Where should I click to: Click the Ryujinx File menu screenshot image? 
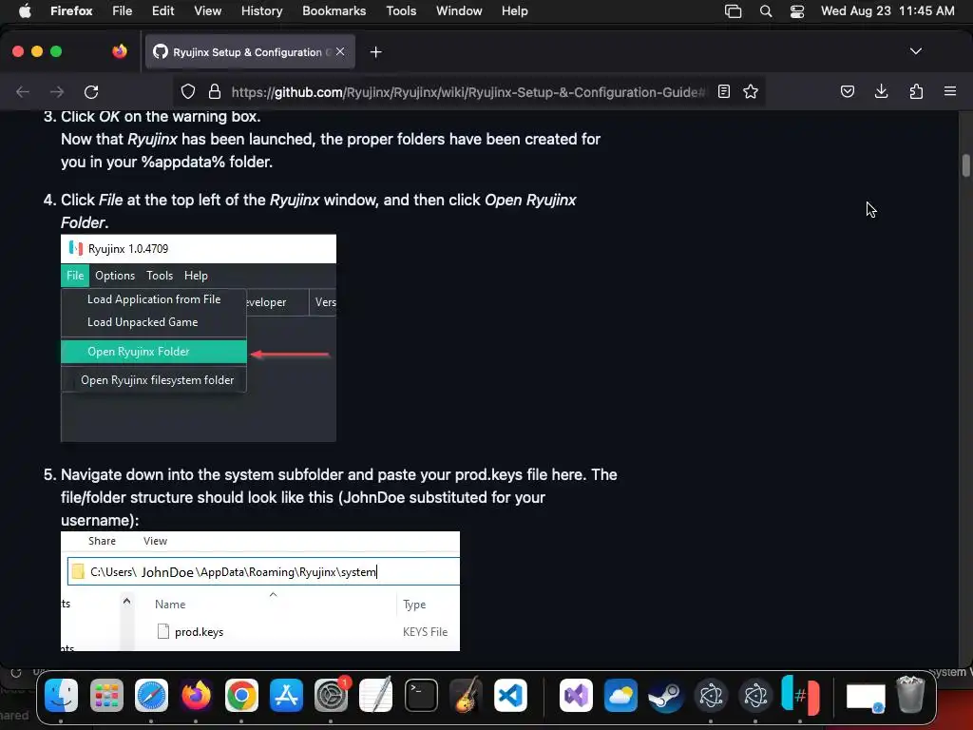click(199, 337)
